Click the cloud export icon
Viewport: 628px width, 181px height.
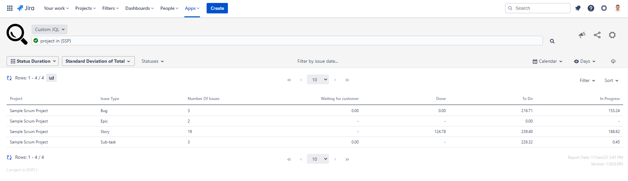tap(613, 61)
